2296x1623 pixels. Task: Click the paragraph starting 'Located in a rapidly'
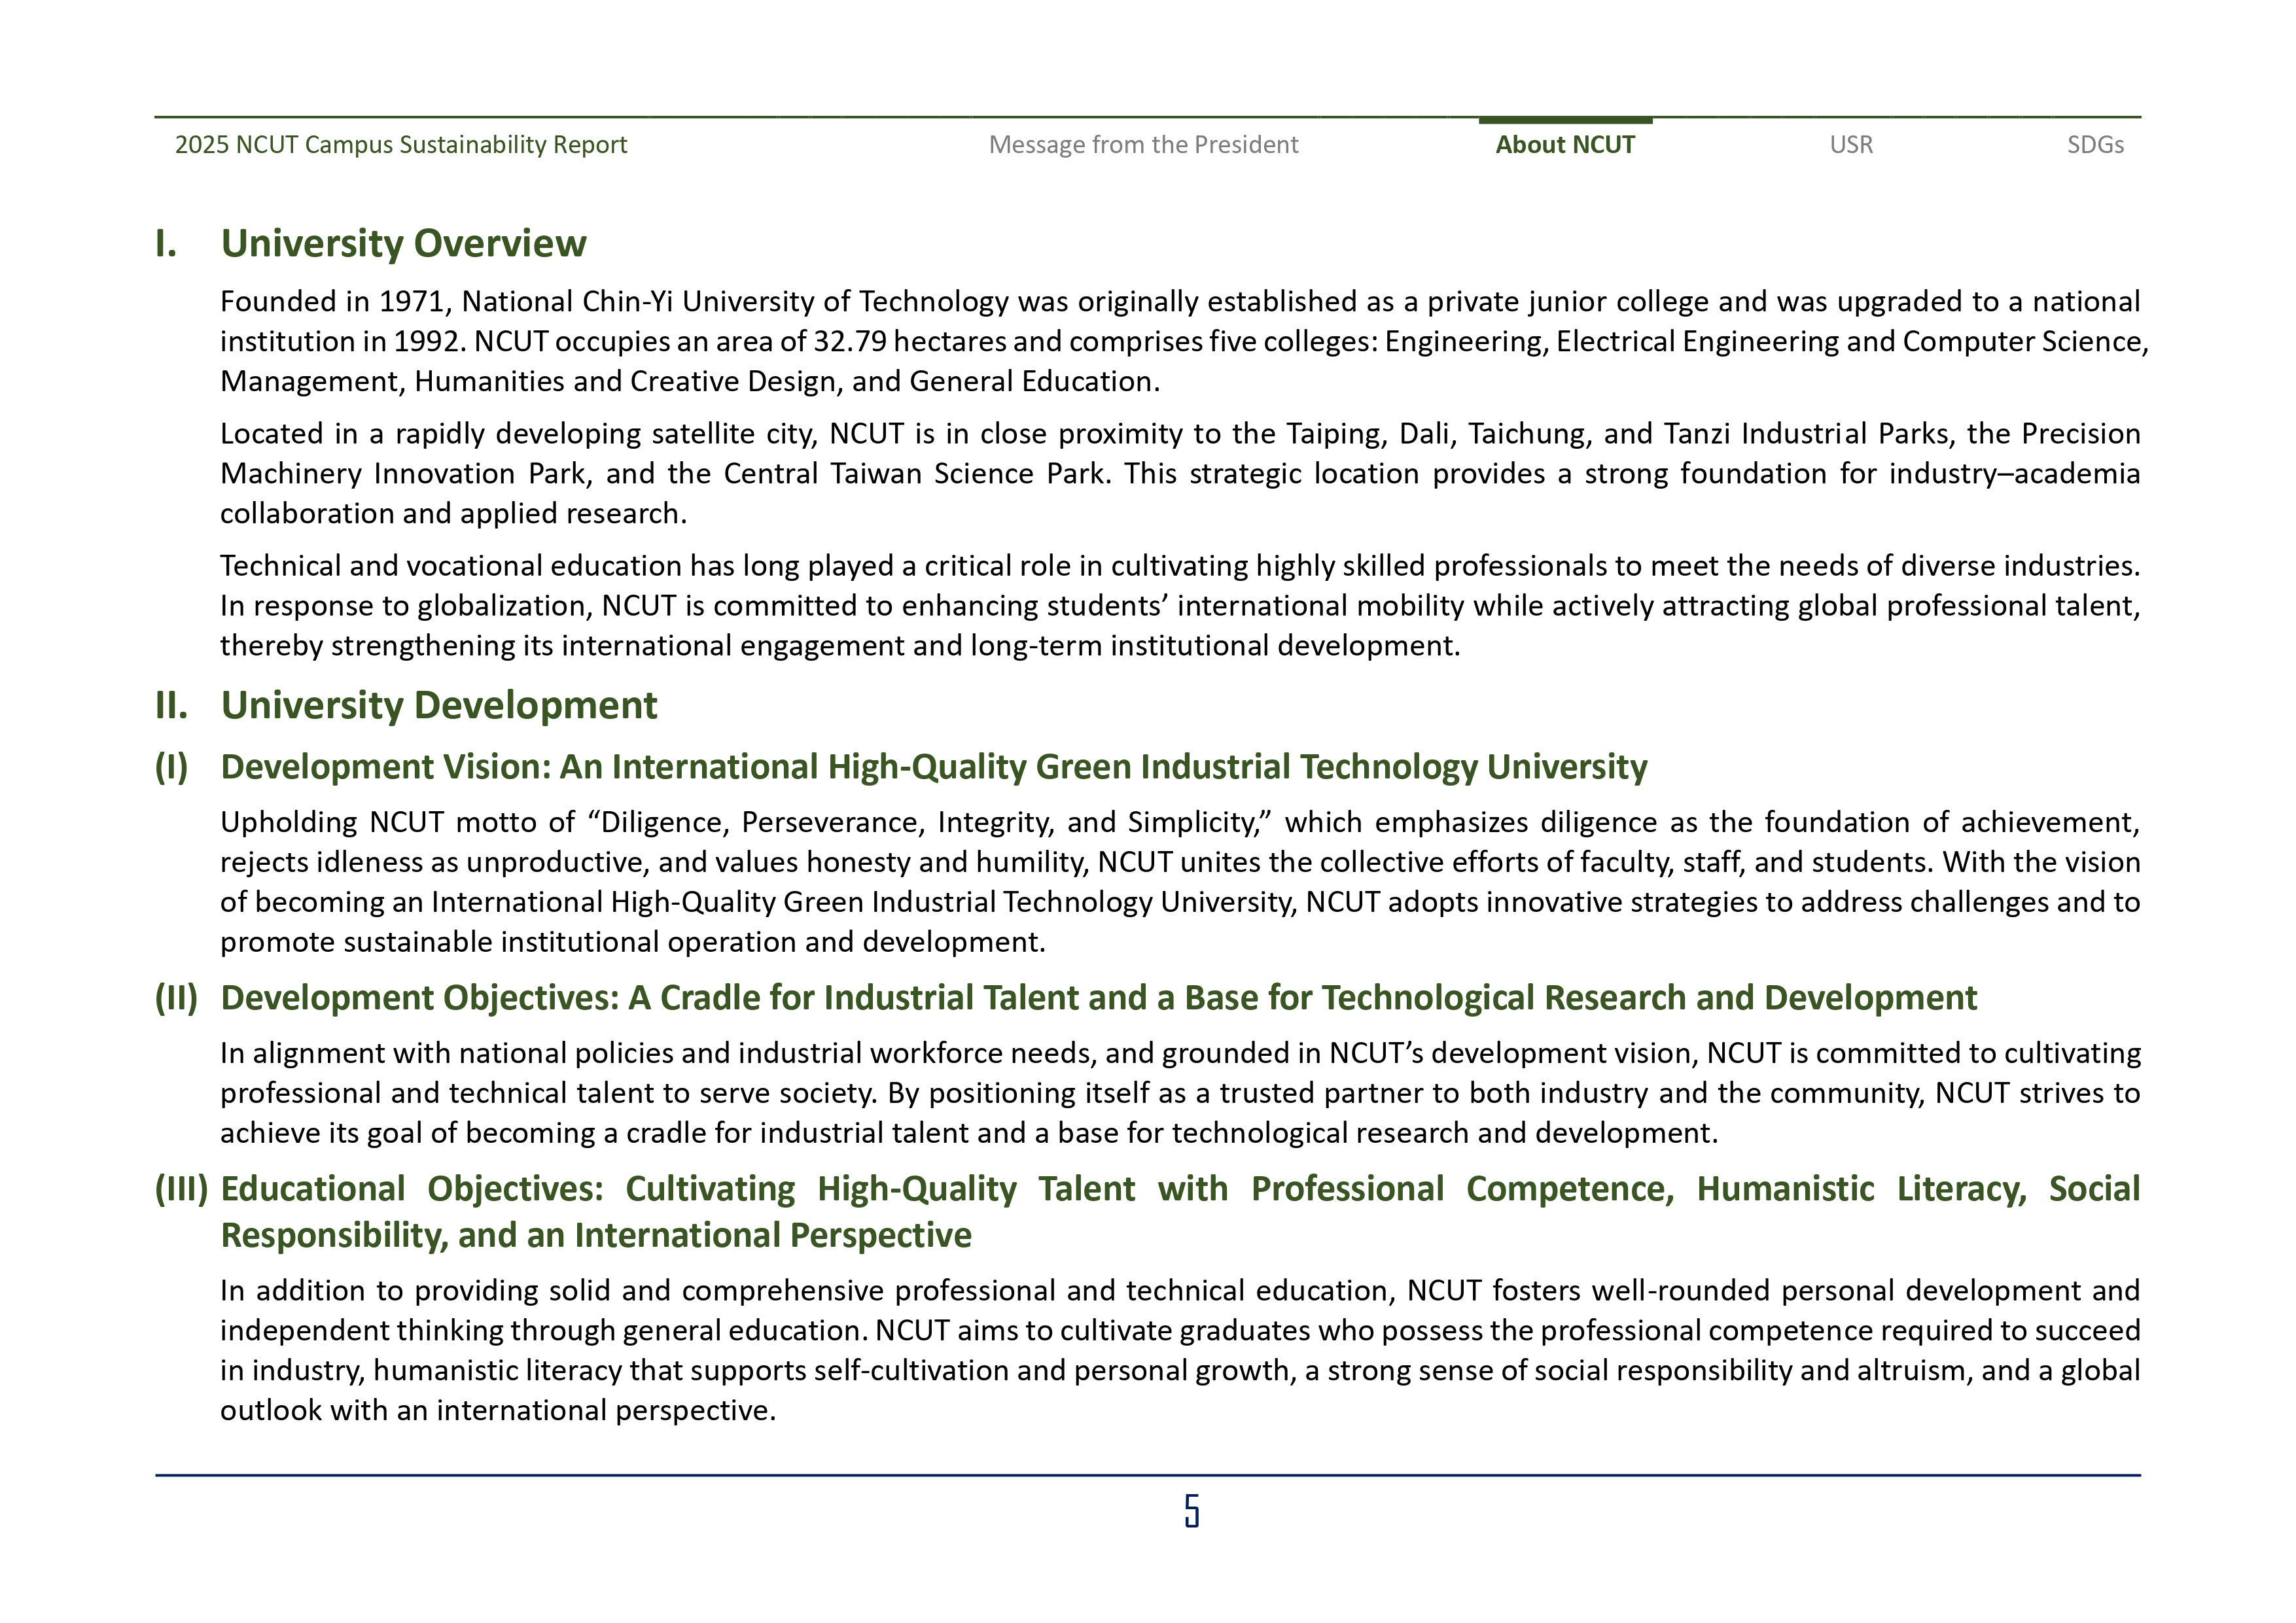click(1180, 473)
